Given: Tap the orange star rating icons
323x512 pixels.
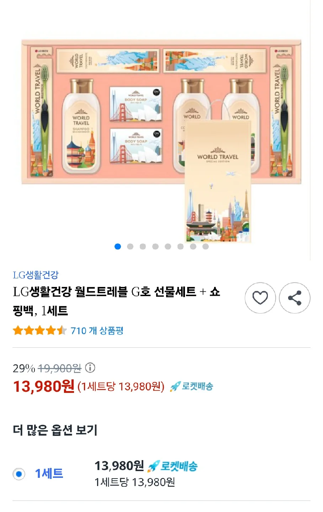Looking at the screenshot, I should pyautogui.click(x=40, y=331).
